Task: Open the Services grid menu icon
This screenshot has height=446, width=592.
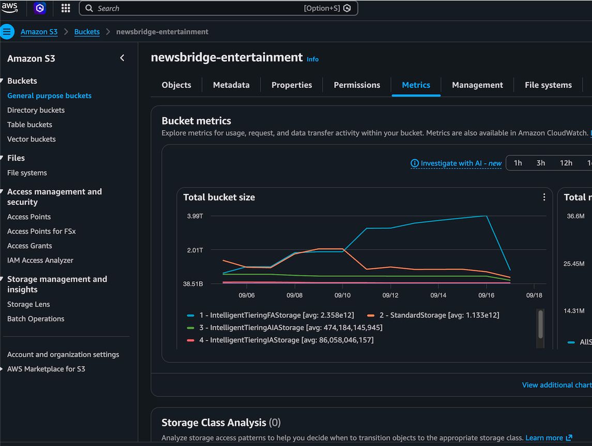Action: pos(66,8)
